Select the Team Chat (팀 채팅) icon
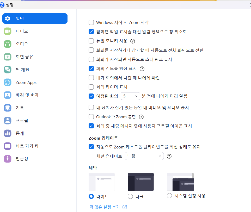The width and height of the screenshot is (251, 212). [x=8, y=70]
